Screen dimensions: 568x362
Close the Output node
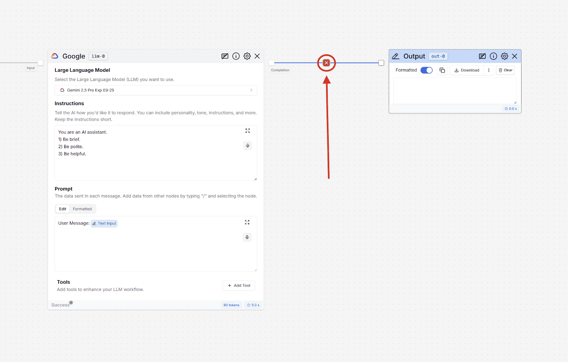coord(515,56)
